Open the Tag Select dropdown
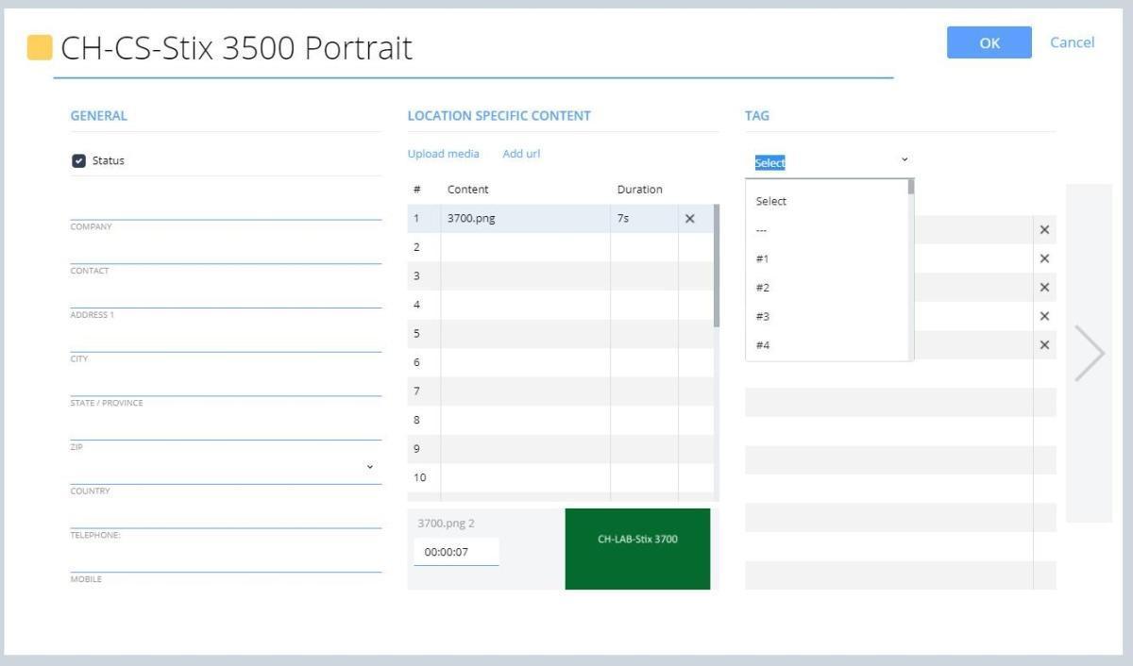 (831, 162)
